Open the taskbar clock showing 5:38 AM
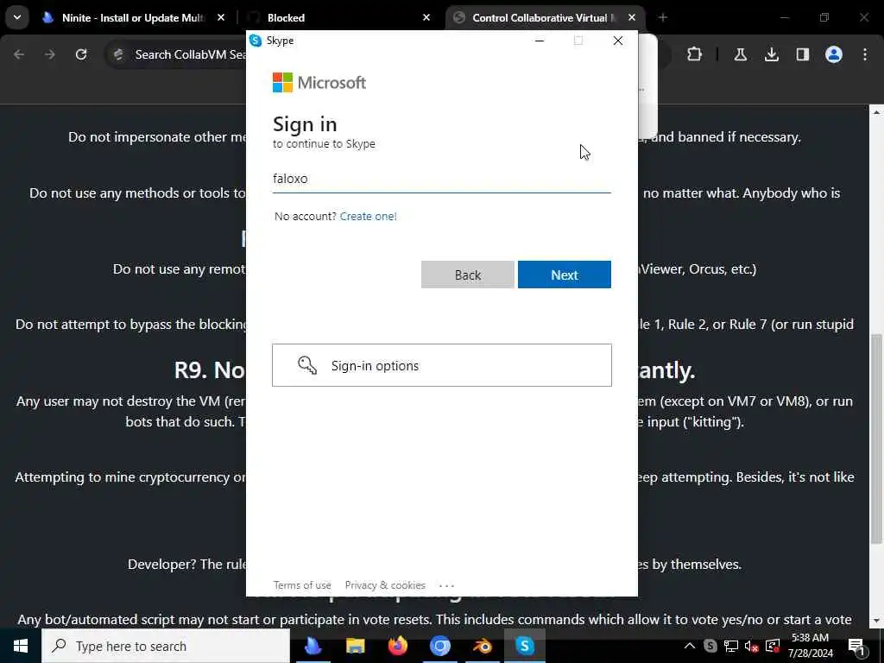 [x=810, y=646]
